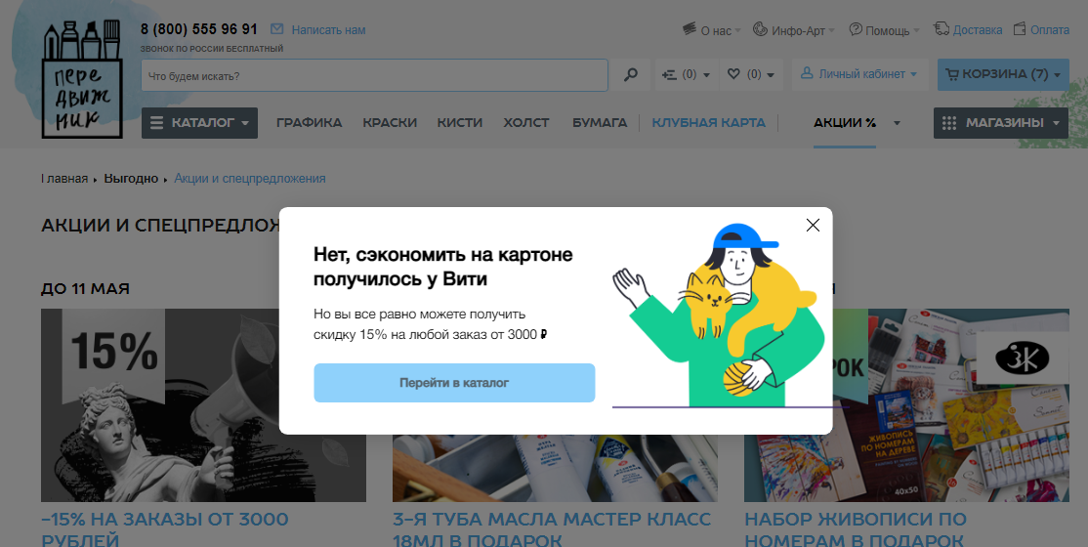Viewport: 1088px width, 547px height.
Task: Click the envelope 'Написать нам' icon
Action: pyautogui.click(x=277, y=30)
